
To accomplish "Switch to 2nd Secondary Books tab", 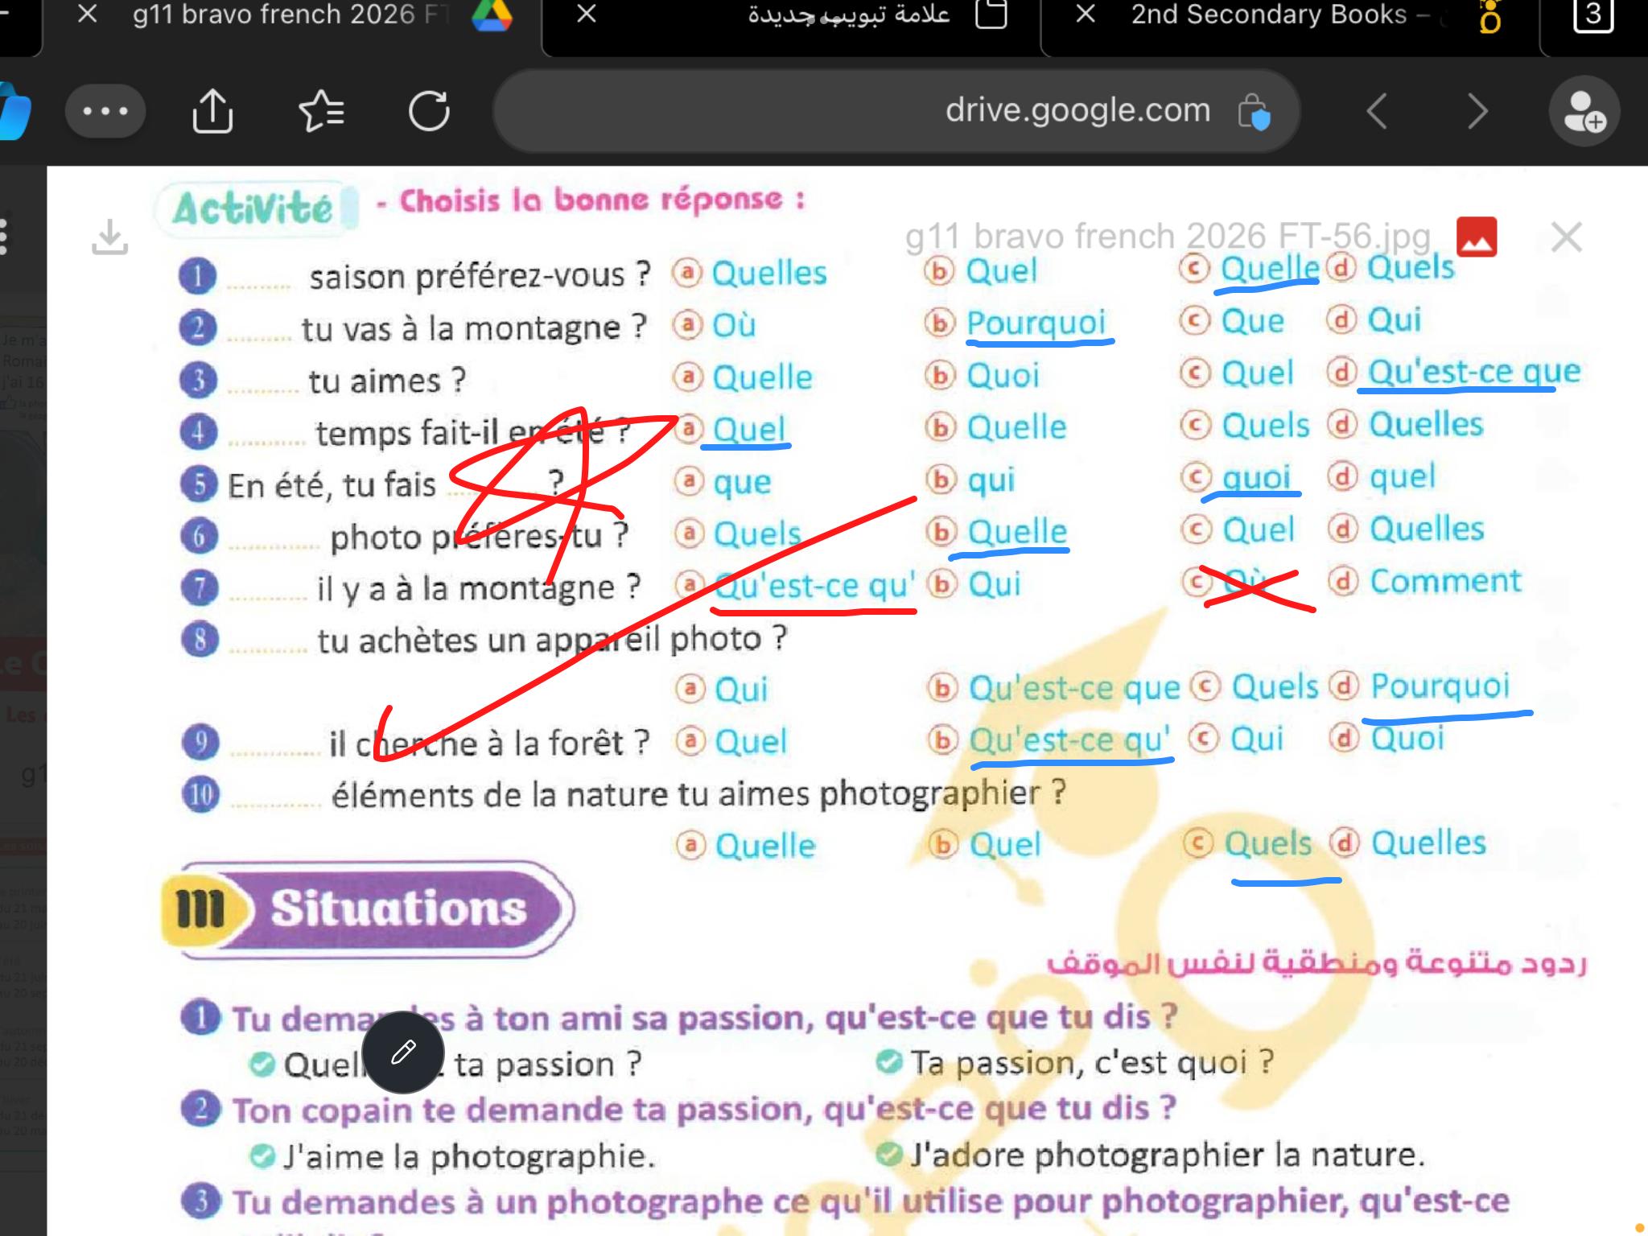I will click(x=1268, y=14).
